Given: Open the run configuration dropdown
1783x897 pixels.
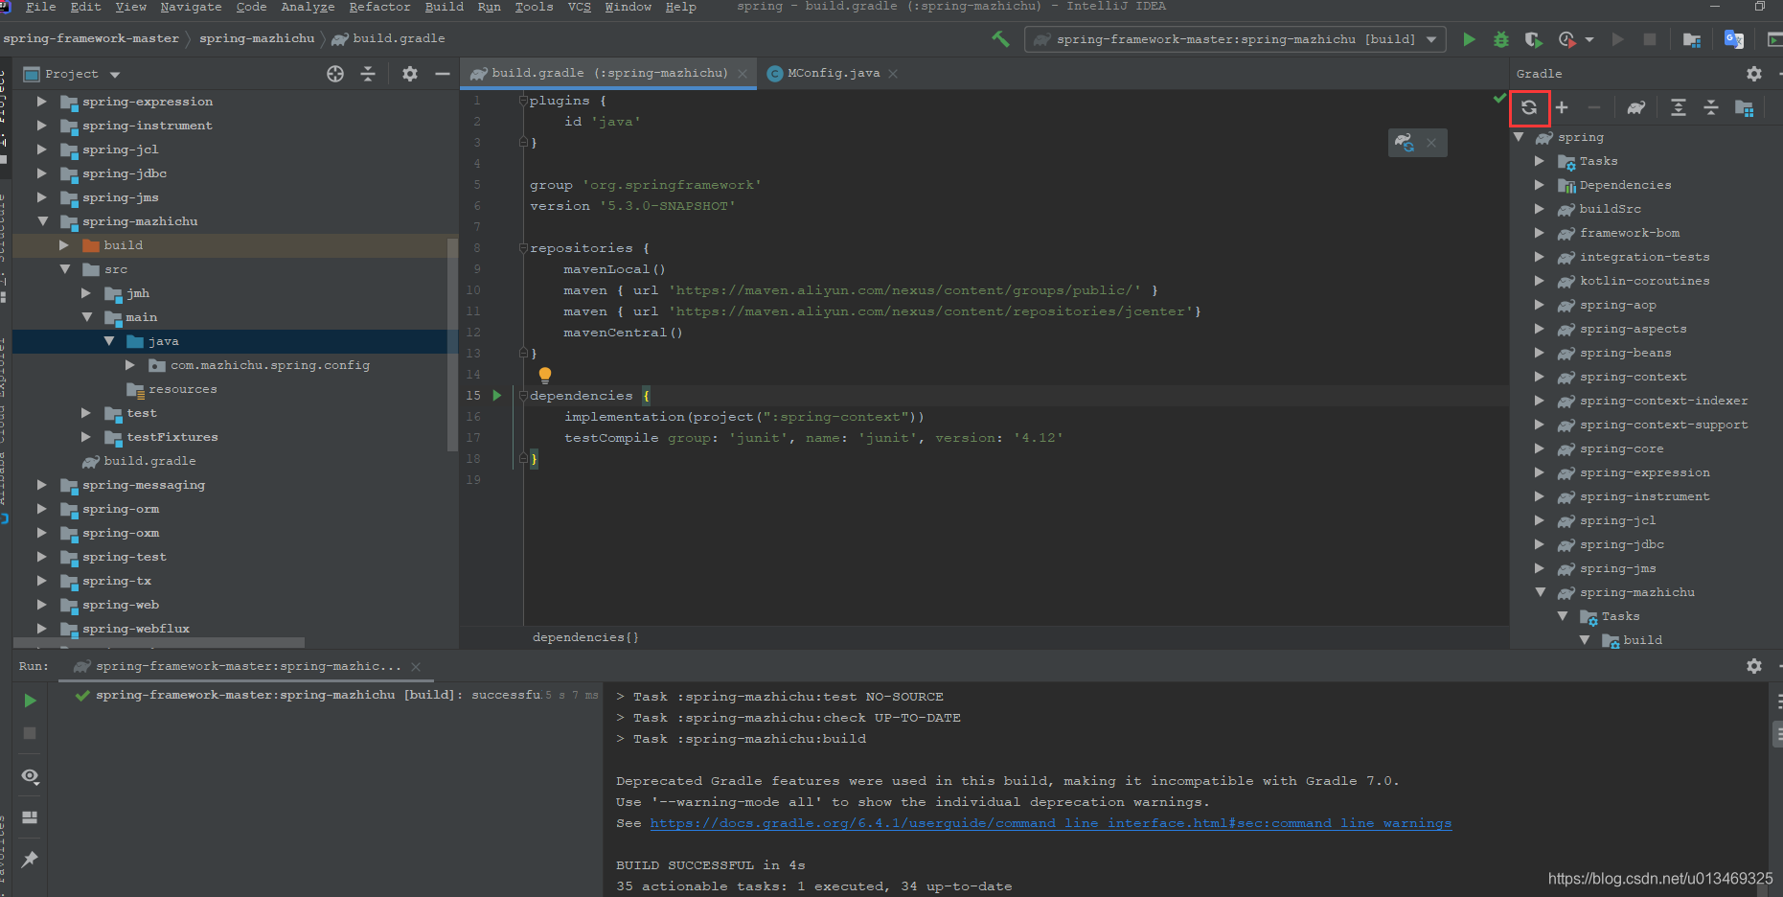Looking at the screenshot, I should (1431, 39).
